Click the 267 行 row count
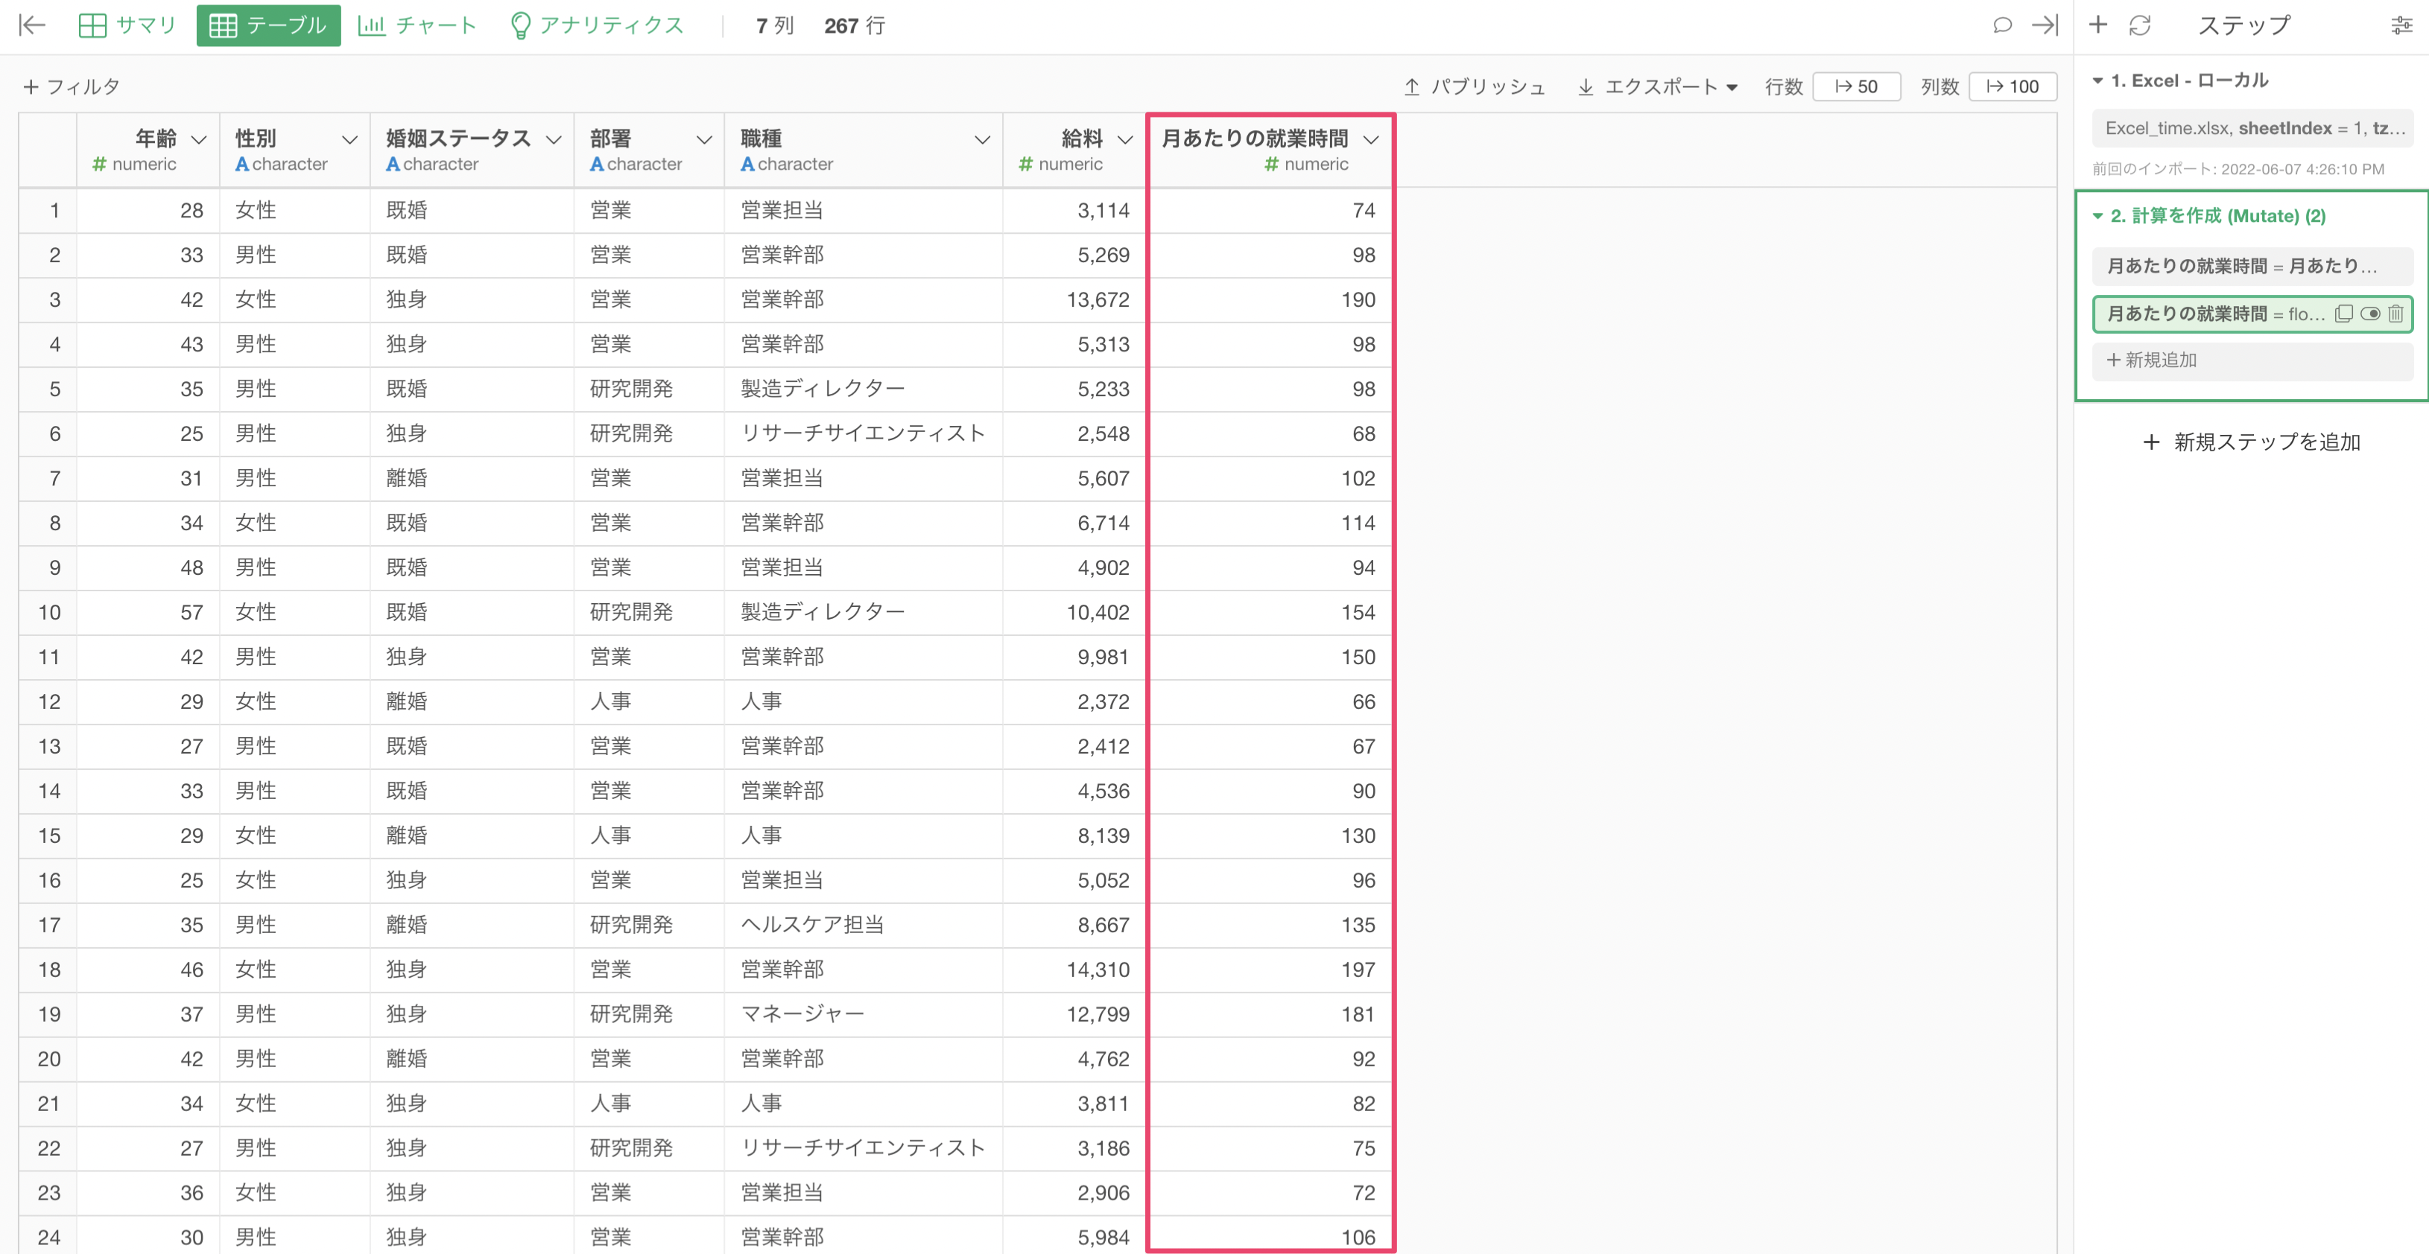Viewport: 2429px width, 1254px height. pyautogui.click(x=855, y=25)
